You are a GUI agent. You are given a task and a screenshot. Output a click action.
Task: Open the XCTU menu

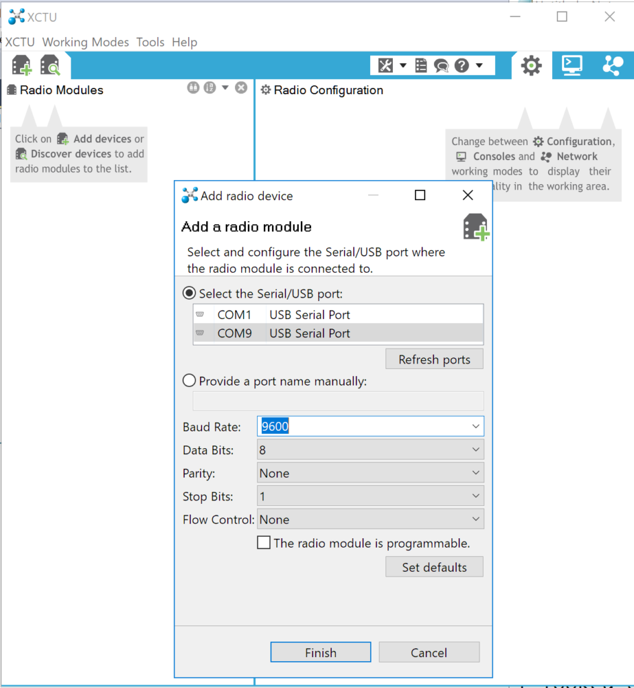point(19,42)
